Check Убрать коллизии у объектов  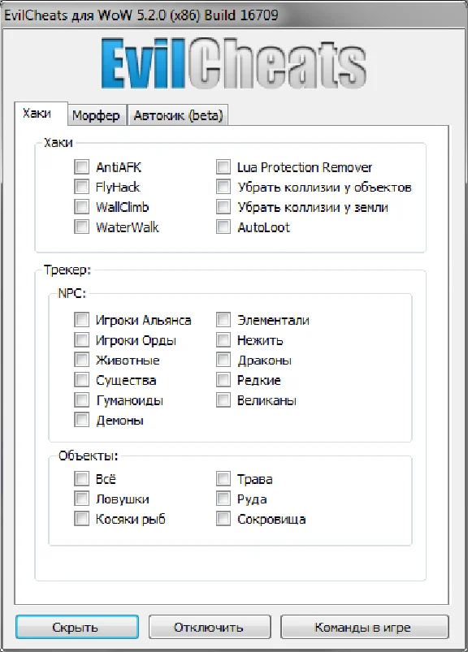(x=223, y=187)
